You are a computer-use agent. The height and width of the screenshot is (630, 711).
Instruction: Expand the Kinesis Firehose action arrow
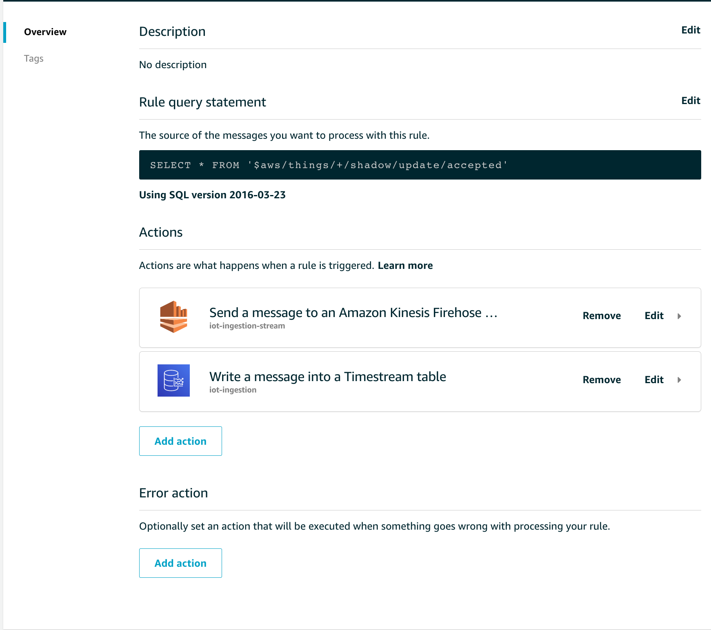679,316
